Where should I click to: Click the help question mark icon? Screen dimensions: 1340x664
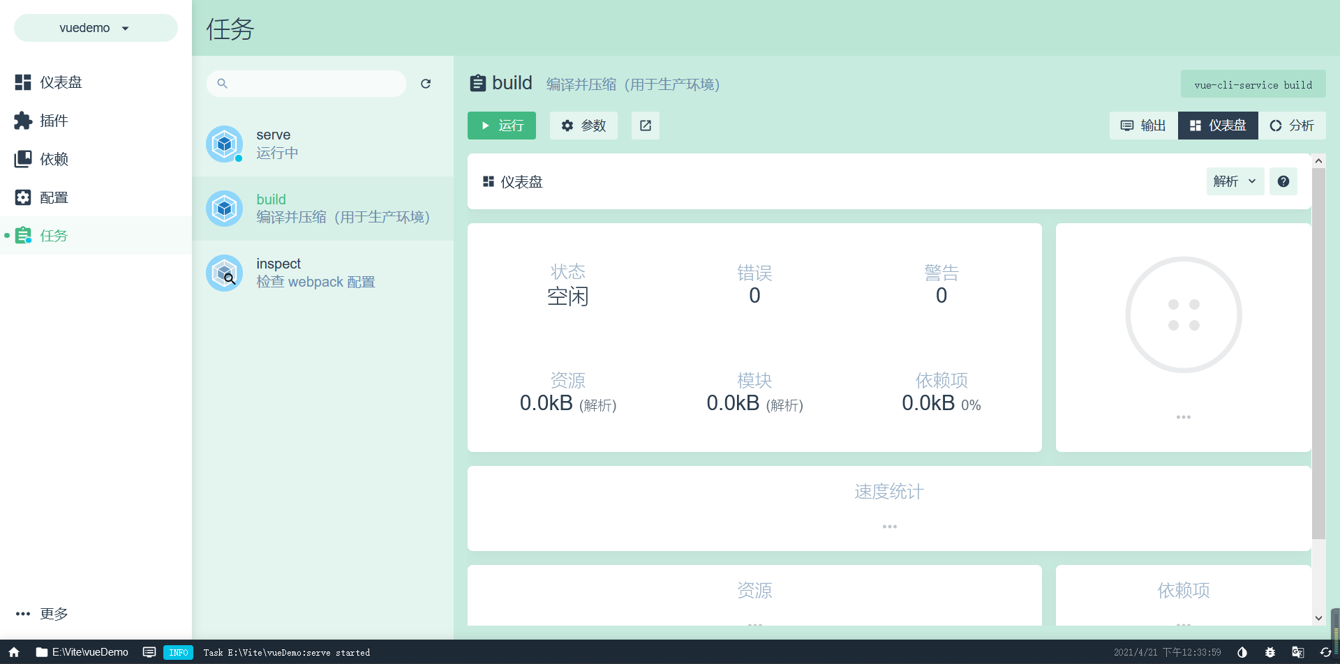1283,181
